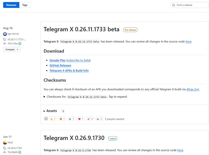The height and width of the screenshot is (155, 209).
Task: Expand the Compare dropdown
Action: pos(11,49)
